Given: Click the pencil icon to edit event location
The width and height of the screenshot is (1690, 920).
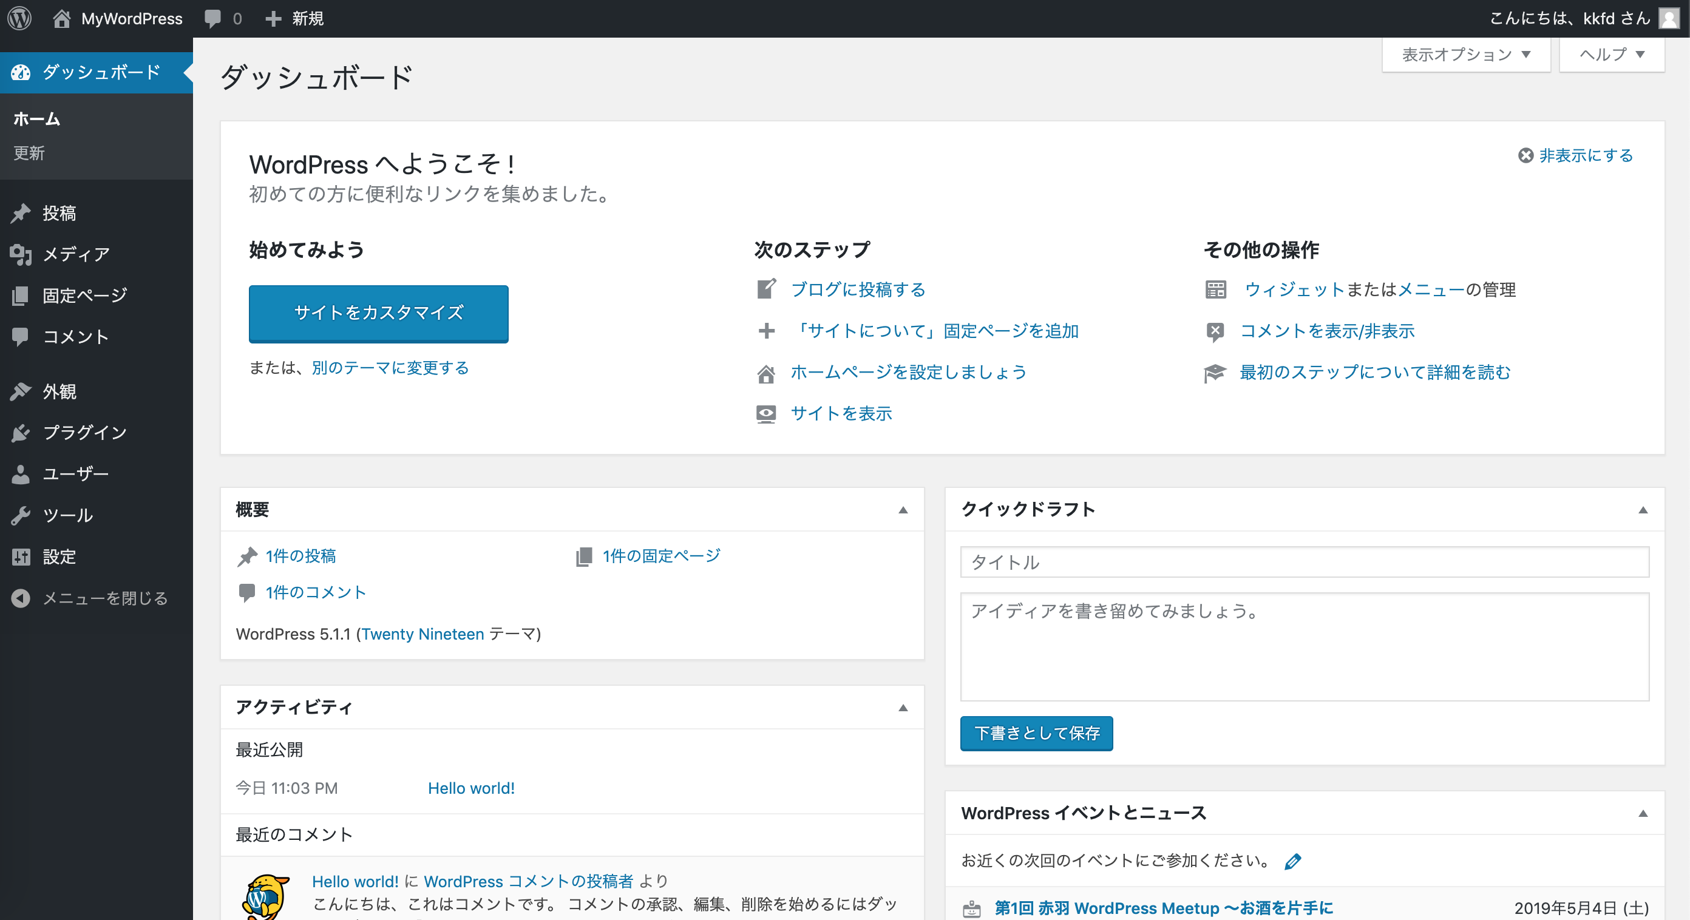Looking at the screenshot, I should click(x=1292, y=861).
